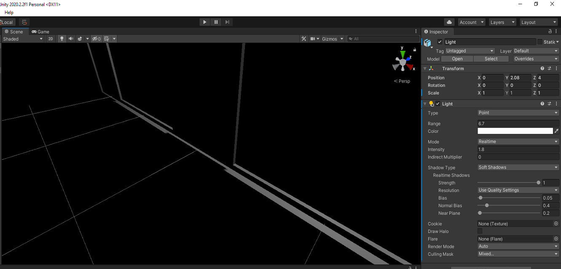The image size is (561, 269).
Task: Toggle scene lighting icon in Scene view
Action: 62,39
